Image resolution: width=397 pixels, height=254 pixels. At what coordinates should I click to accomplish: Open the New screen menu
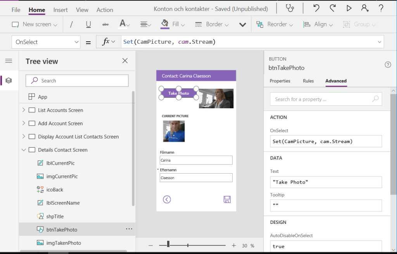pyautogui.click(x=35, y=24)
